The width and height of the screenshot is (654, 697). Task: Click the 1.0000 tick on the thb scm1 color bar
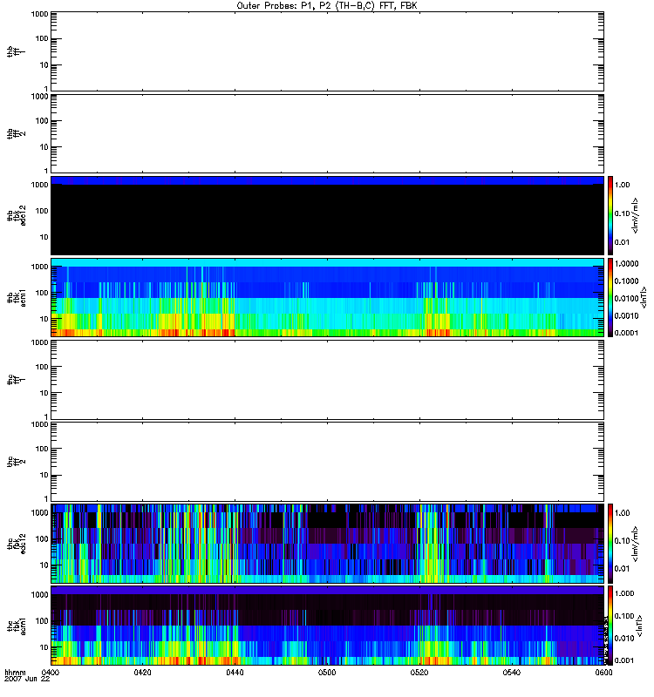[x=626, y=264]
